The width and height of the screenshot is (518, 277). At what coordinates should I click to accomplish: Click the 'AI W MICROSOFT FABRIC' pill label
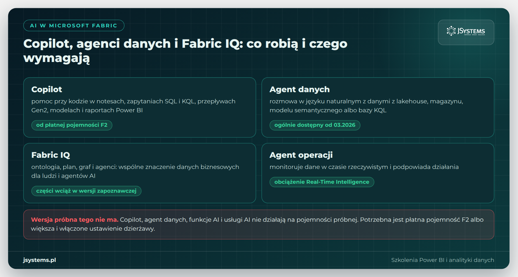[74, 25]
